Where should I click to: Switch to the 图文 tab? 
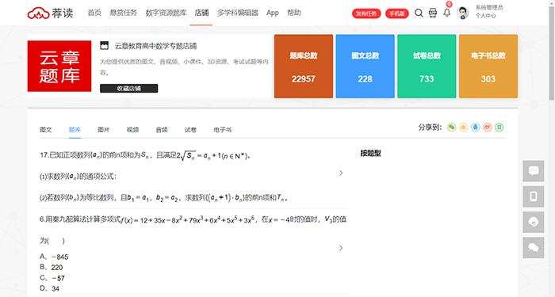46,130
